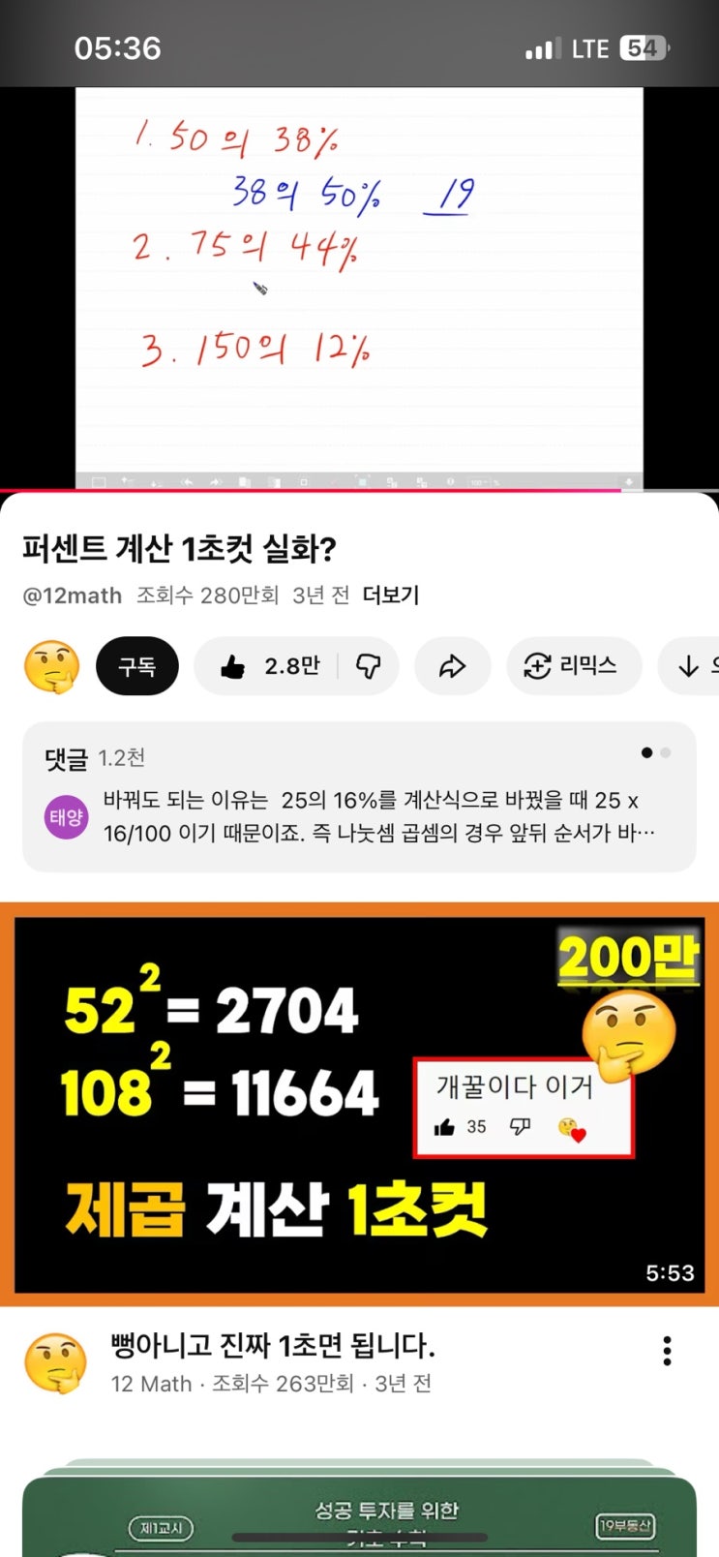
Task: Tap the thumbs-down dislike icon
Action: 368,666
